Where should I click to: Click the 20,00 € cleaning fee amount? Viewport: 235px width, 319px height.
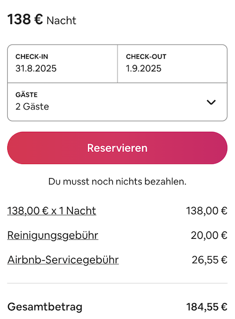tap(209, 235)
